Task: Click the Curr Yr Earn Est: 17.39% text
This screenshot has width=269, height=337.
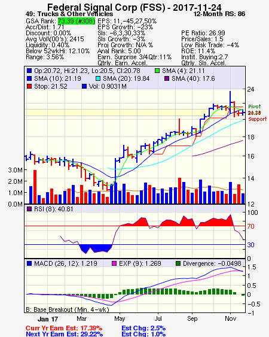Action: pos(64,328)
